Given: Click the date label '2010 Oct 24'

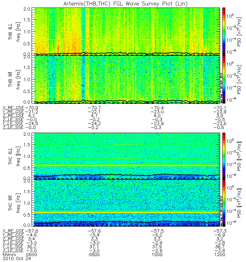Looking at the screenshot, I should (x=17, y=258).
